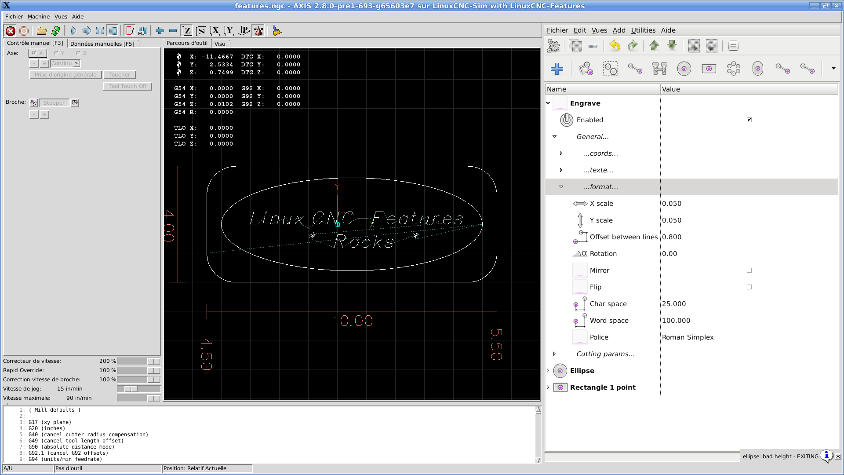Viewport: 844px width, 475px height.
Task: Pause program execution
Action: point(100,31)
